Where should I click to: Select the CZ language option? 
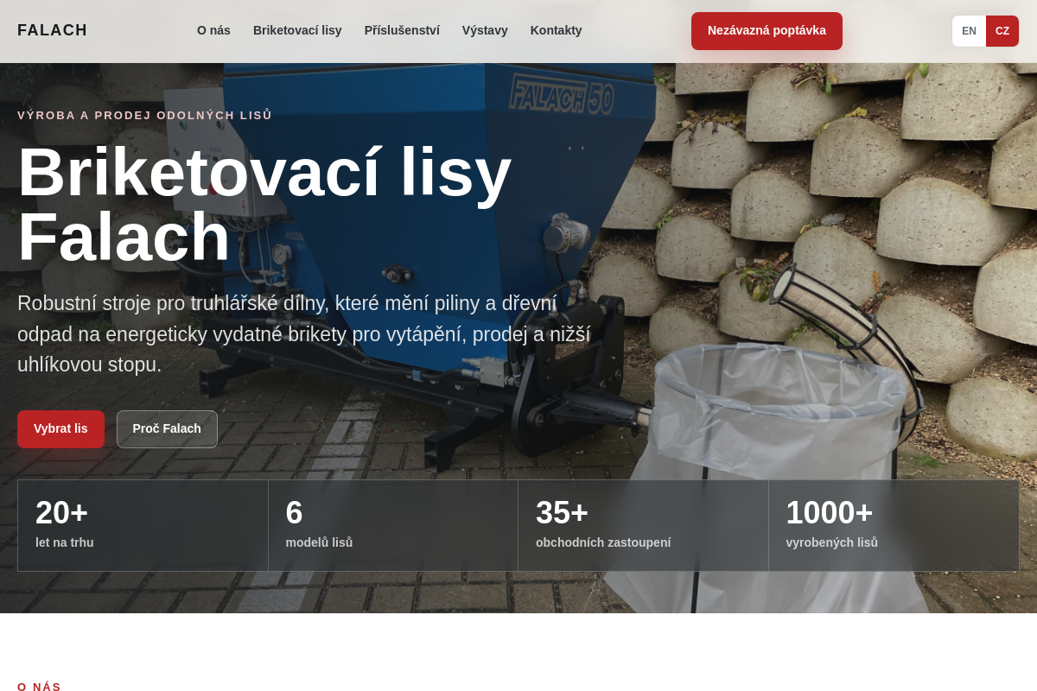pos(1002,31)
